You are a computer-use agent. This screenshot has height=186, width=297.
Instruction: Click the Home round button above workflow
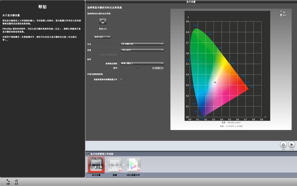pyautogui.click(x=283, y=145)
